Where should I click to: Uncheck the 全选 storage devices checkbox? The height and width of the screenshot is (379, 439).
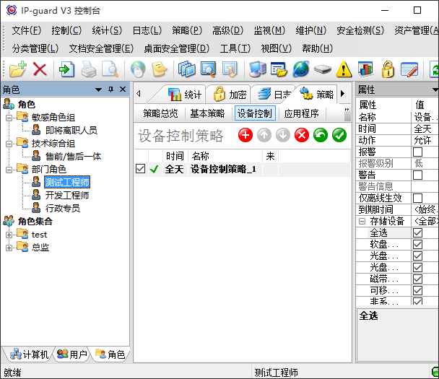click(417, 233)
